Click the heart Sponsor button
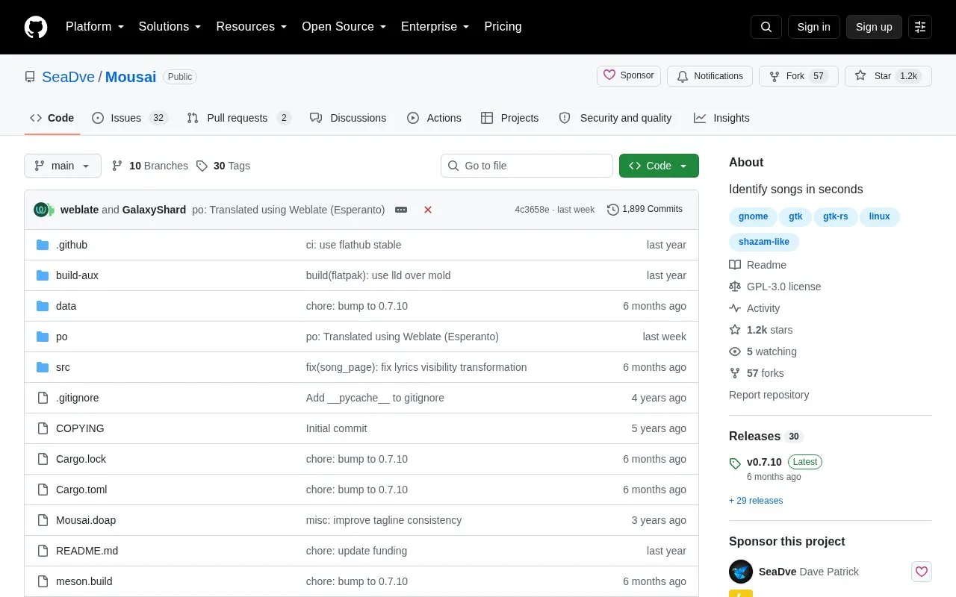956x597 pixels. coord(629,76)
